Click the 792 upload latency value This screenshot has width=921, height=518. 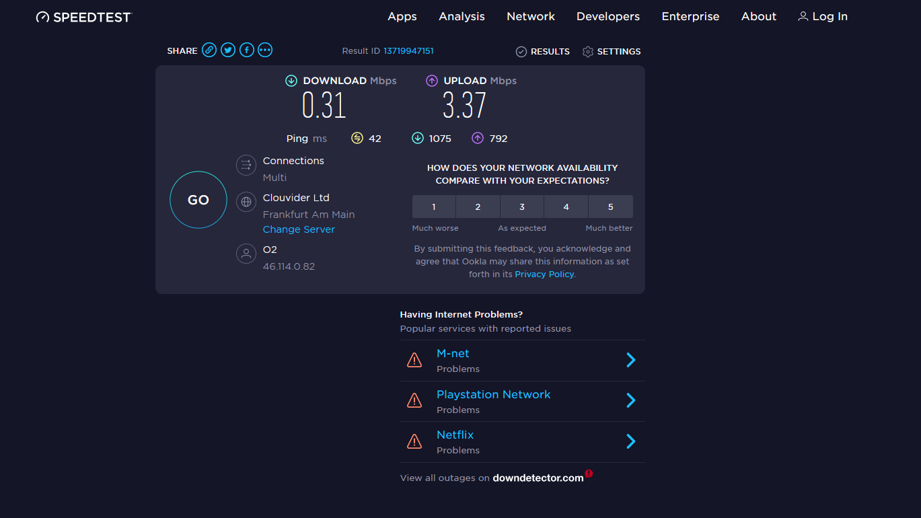tap(499, 139)
